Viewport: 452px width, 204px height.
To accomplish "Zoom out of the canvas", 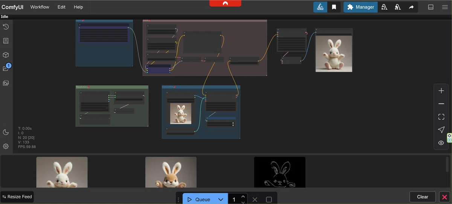I will [x=441, y=104].
